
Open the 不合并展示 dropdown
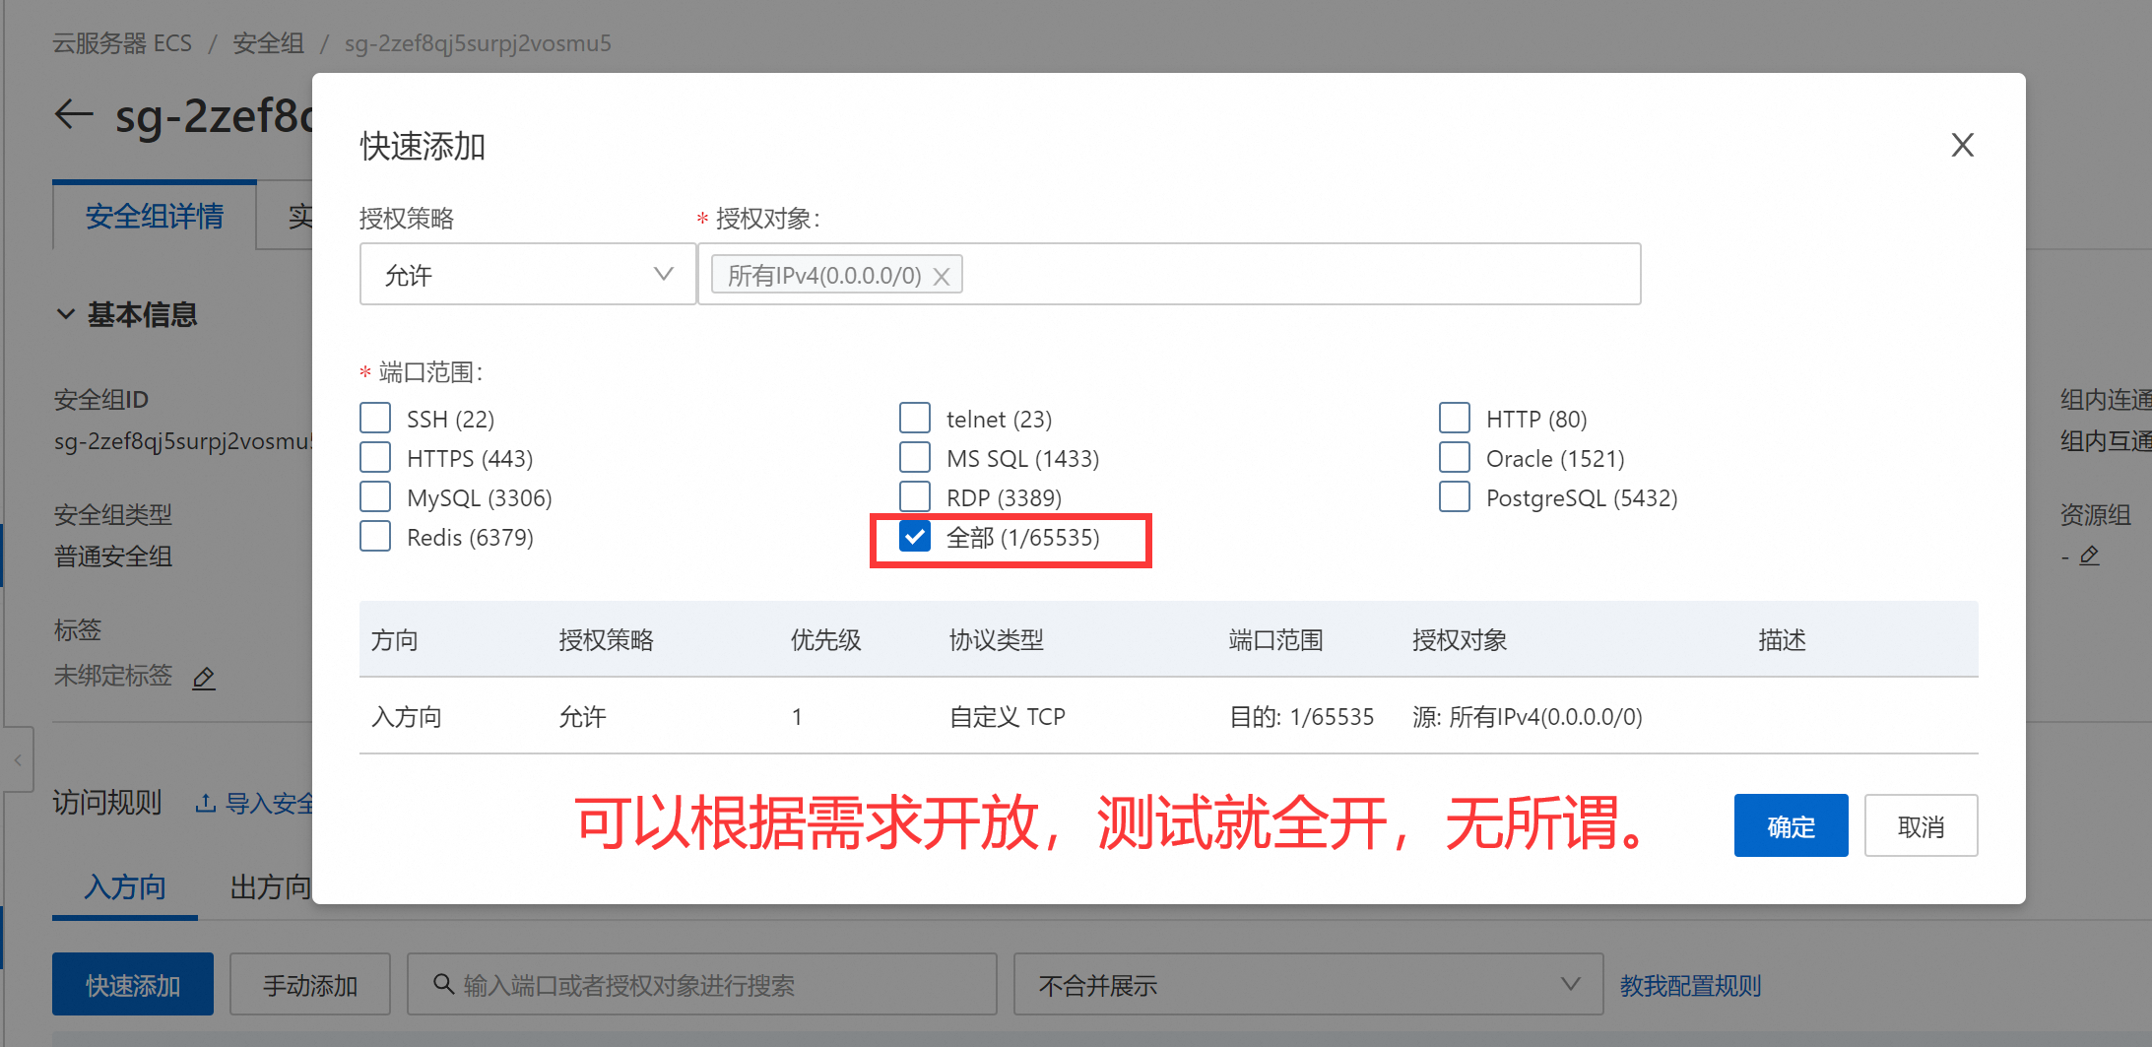pos(1308,984)
